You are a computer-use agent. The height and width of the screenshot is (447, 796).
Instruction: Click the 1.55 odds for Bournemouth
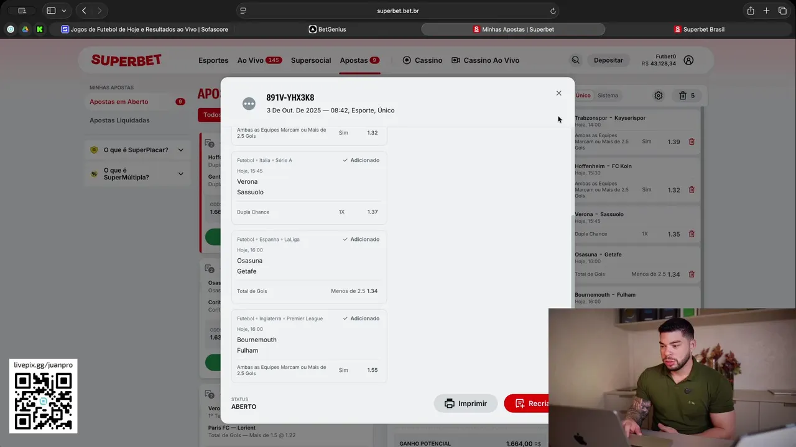[373, 370]
